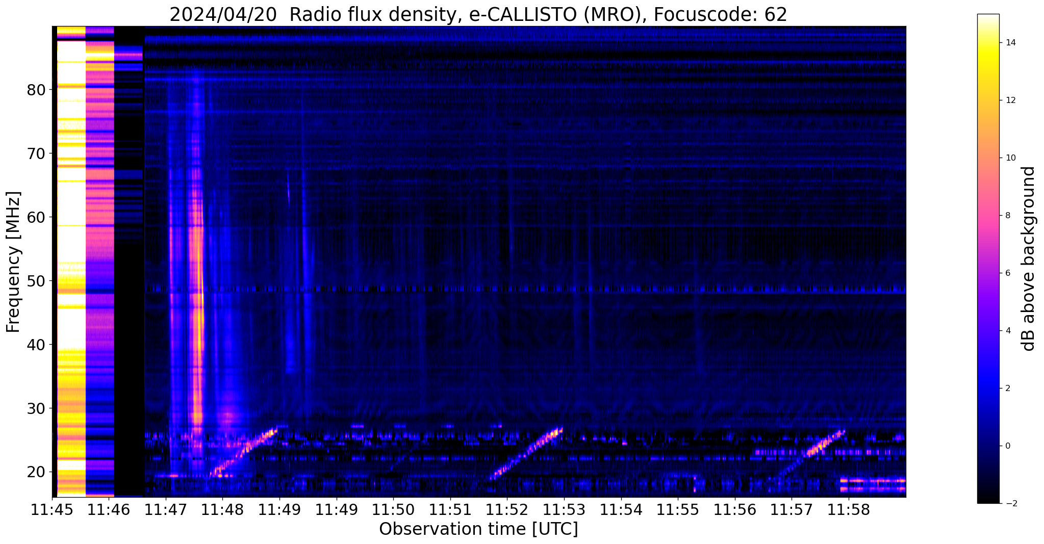Image resolution: width=1044 pixels, height=544 pixels.
Task: Select the 11:48 time tick label
Action: click(x=223, y=510)
